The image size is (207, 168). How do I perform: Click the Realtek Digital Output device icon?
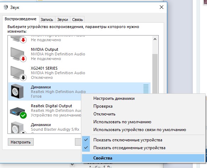pyautogui.click(x=17, y=111)
